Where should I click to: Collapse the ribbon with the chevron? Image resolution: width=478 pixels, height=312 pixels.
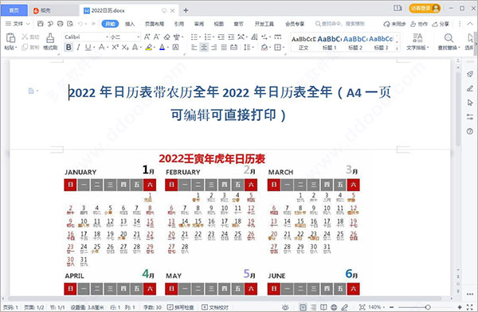tap(470, 23)
